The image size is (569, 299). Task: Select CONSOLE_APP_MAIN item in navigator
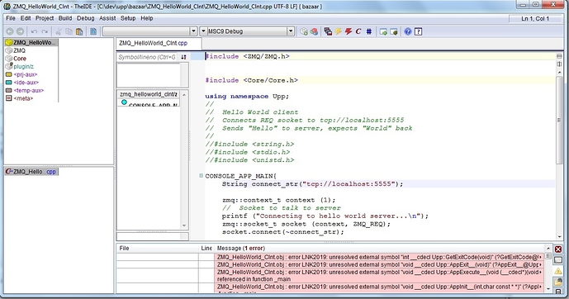[x=149, y=103]
